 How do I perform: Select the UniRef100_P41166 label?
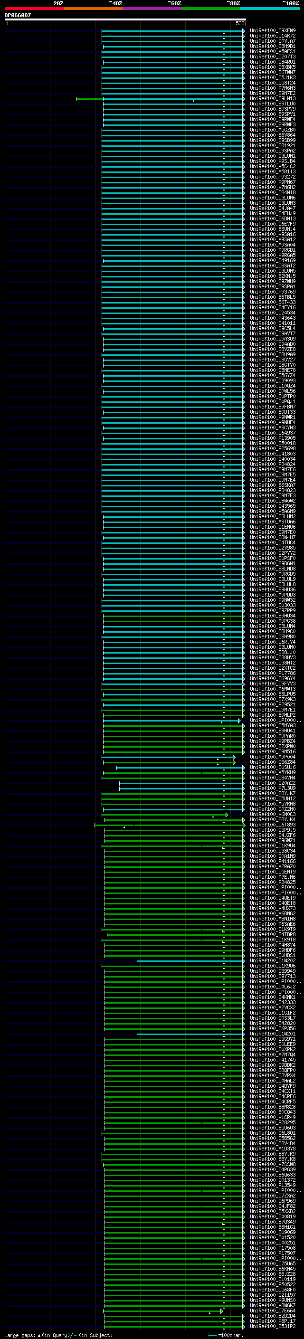273,861
